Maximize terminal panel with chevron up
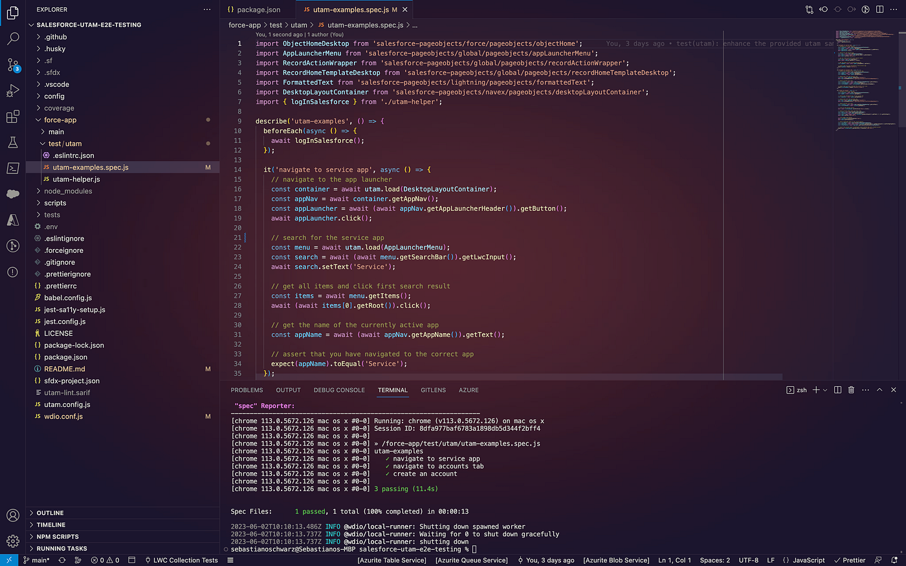This screenshot has width=906, height=566. [x=879, y=390]
